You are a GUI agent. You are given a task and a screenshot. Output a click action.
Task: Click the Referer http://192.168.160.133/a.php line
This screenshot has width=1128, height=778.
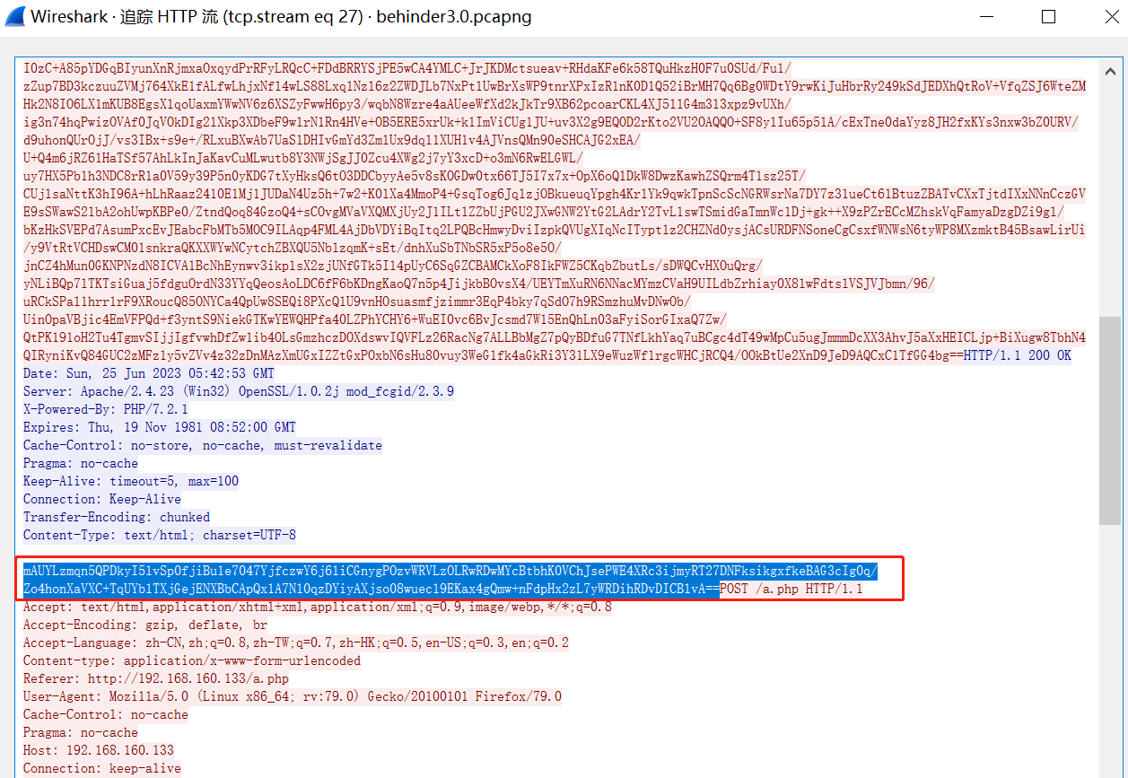(x=156, y=678)
